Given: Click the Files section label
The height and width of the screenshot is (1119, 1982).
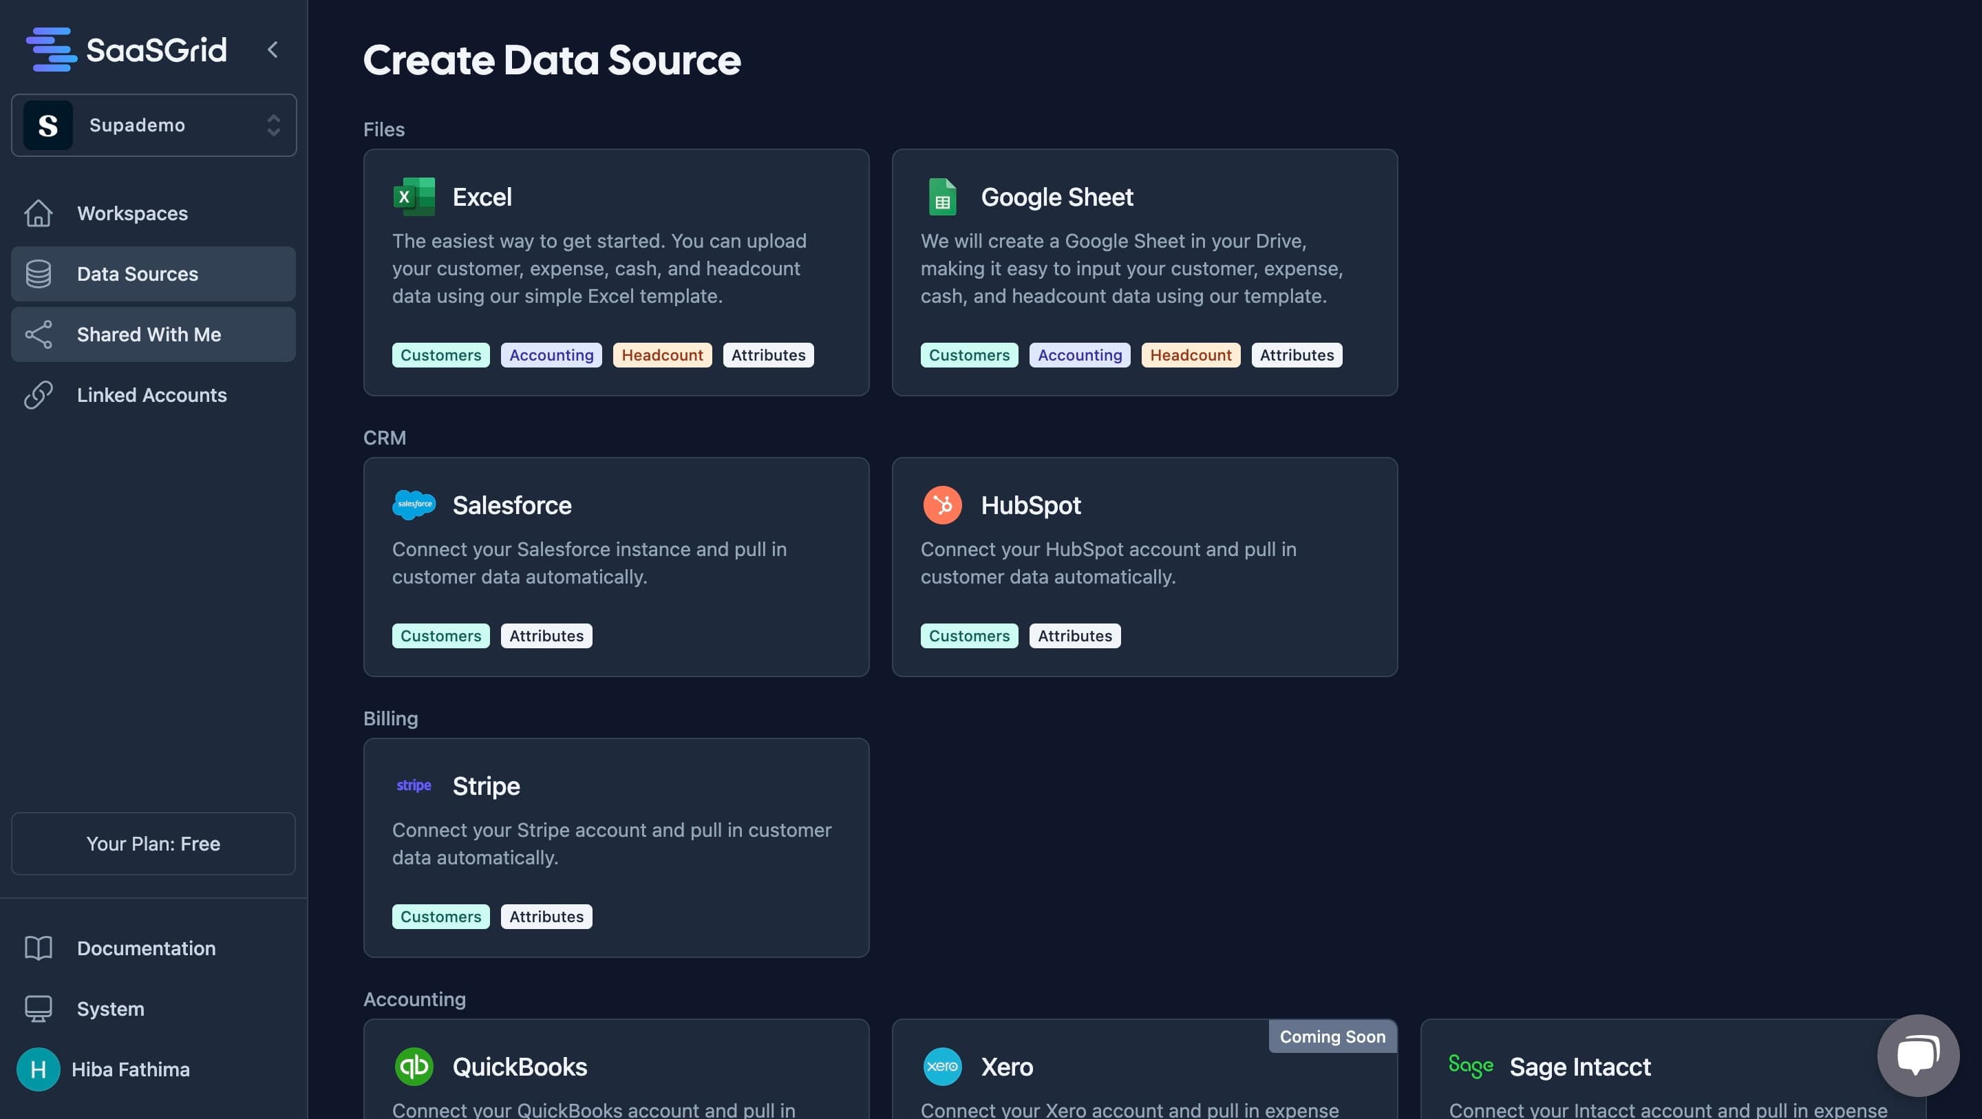Looking at the screenshot, I should tap(384, 129).
